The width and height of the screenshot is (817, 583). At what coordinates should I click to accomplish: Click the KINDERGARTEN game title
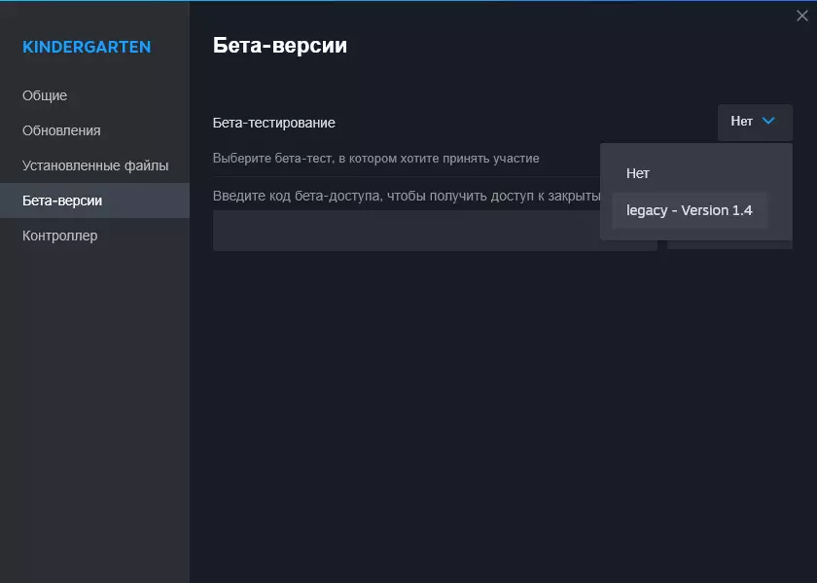(x=87, y=47)
